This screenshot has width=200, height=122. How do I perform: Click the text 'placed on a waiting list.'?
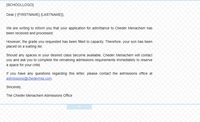pos(24,46)
